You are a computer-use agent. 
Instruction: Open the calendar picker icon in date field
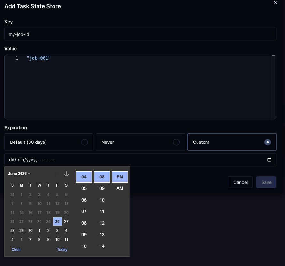(x=269, y=160)
